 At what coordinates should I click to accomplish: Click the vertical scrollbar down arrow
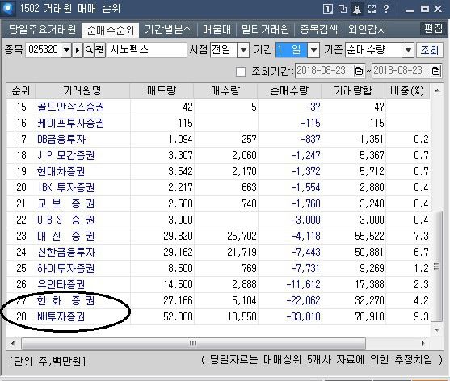(437, 329)
